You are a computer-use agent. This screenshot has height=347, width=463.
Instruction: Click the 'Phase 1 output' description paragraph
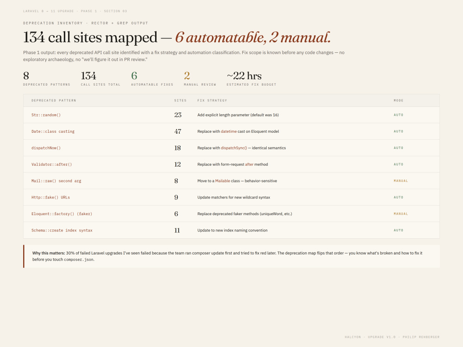point(184,56)
